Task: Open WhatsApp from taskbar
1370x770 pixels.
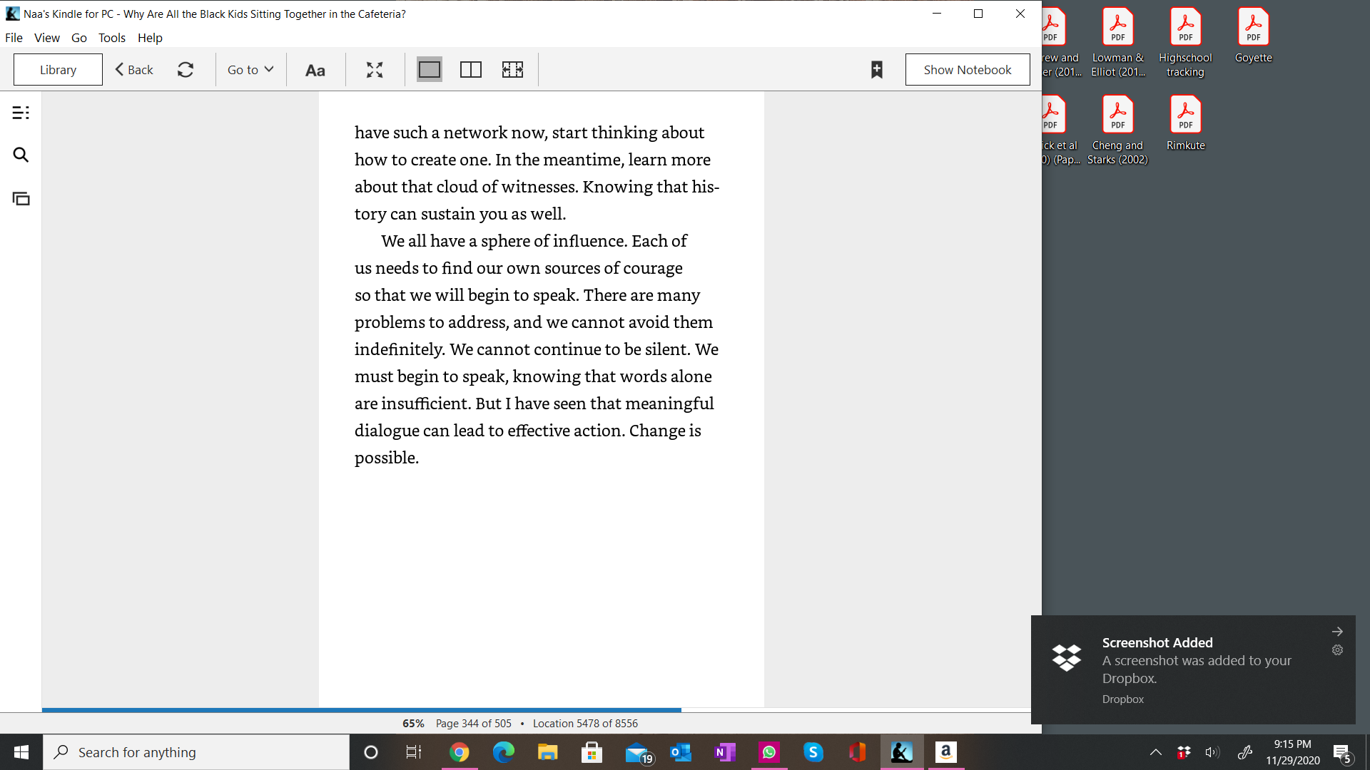Action: pos(769,752)
